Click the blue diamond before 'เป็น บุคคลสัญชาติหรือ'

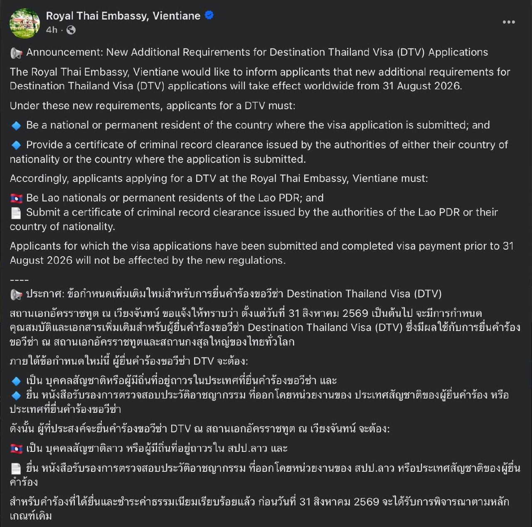point(16,381)
